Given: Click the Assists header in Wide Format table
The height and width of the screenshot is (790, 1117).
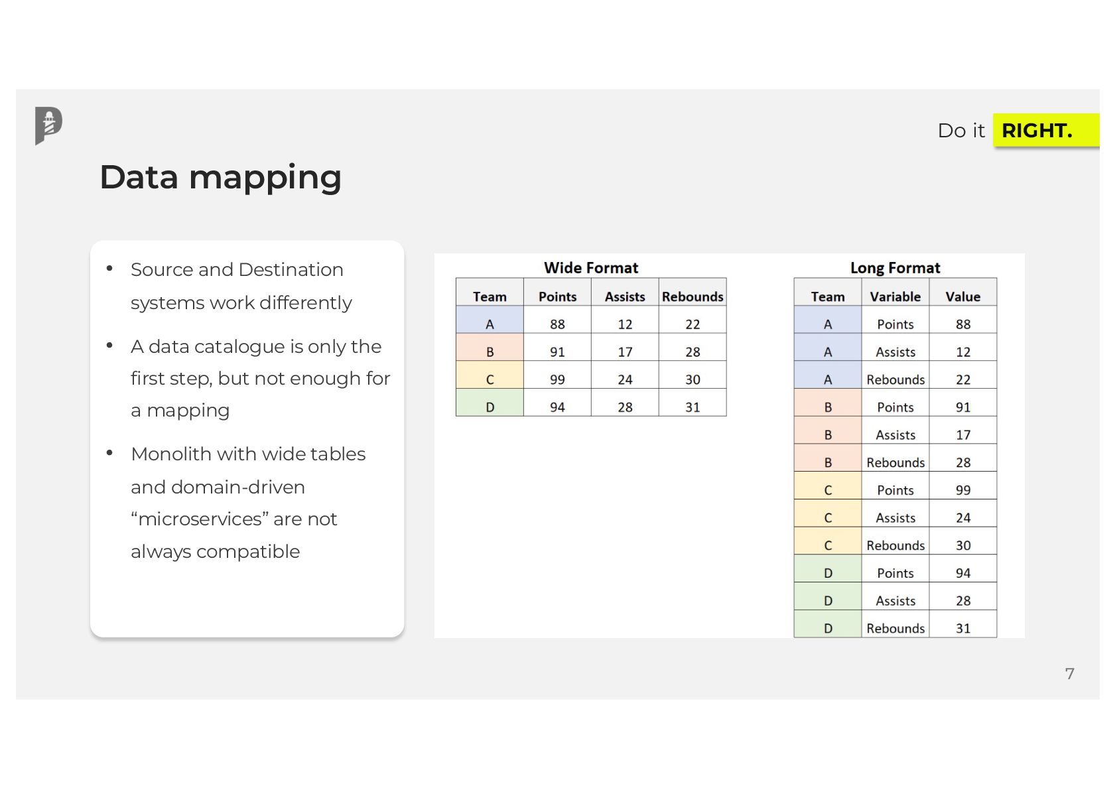Looking at the screenshot, I should point(625,296).
